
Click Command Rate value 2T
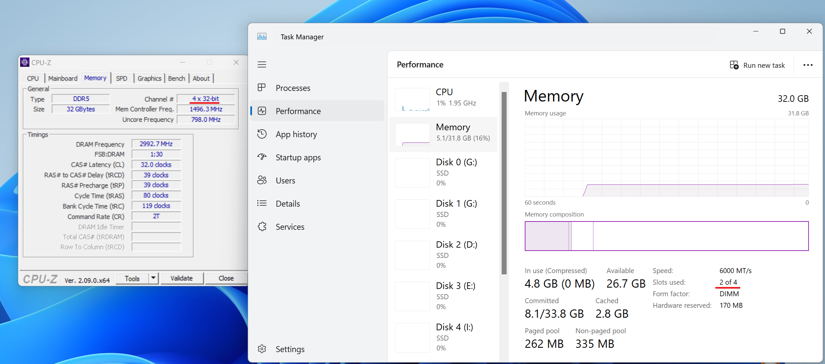click(156, 216)
